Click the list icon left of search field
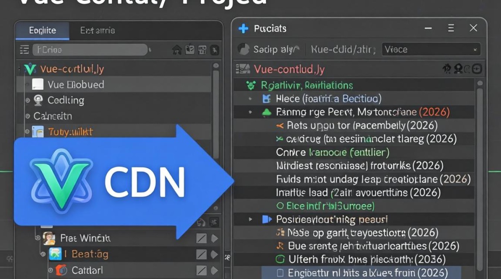Screen dimensions: 501x279 [24, 50]
